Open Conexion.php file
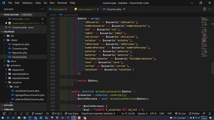The height and width of the screenshot is (120, 214). click(20, 48)
